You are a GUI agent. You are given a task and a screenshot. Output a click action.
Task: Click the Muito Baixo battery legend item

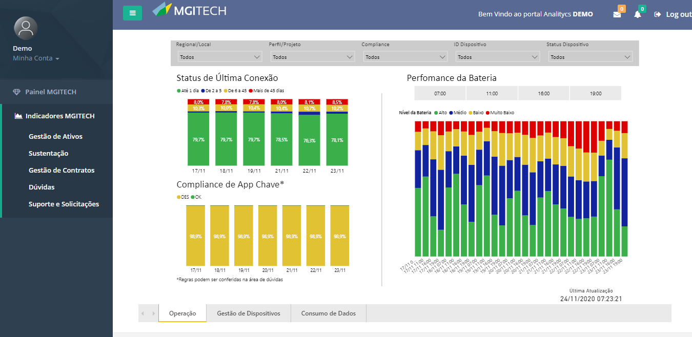500,113
